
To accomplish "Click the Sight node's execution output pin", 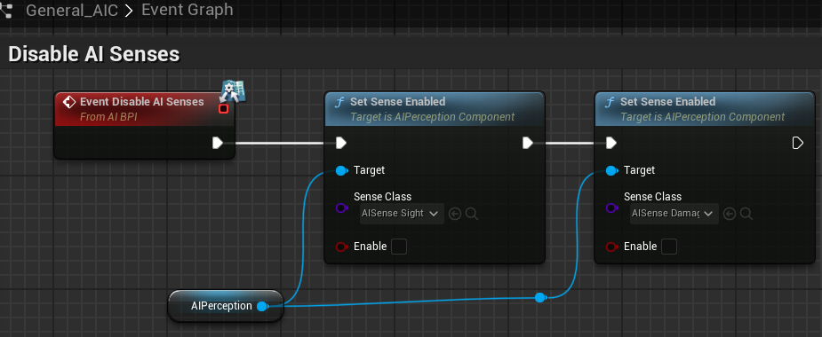I will pos(528,143).
